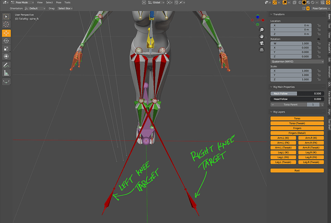Switch perspective/orthographic grid icon
Image resolution: width=331 pixels, height=223 pixels.
tap(261, 50)
